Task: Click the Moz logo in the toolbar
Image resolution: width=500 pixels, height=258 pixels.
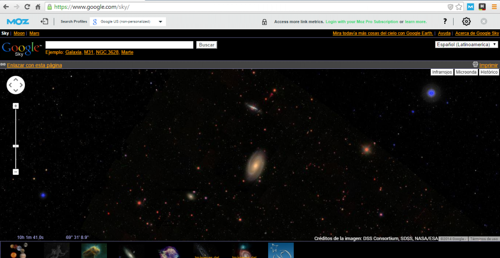Action: coord(18,21)
